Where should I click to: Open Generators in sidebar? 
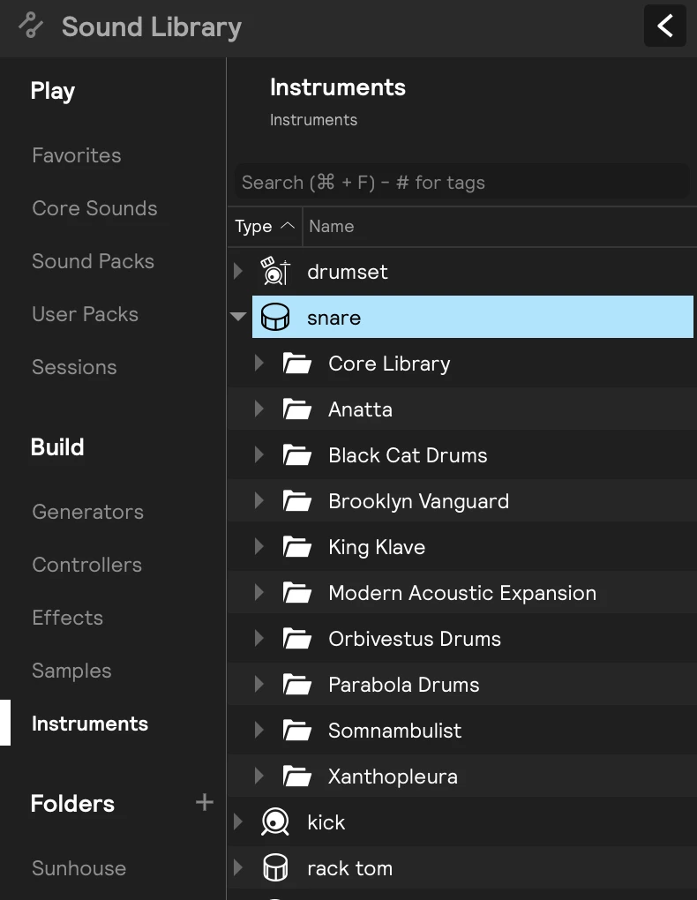(x=88, y=512)
